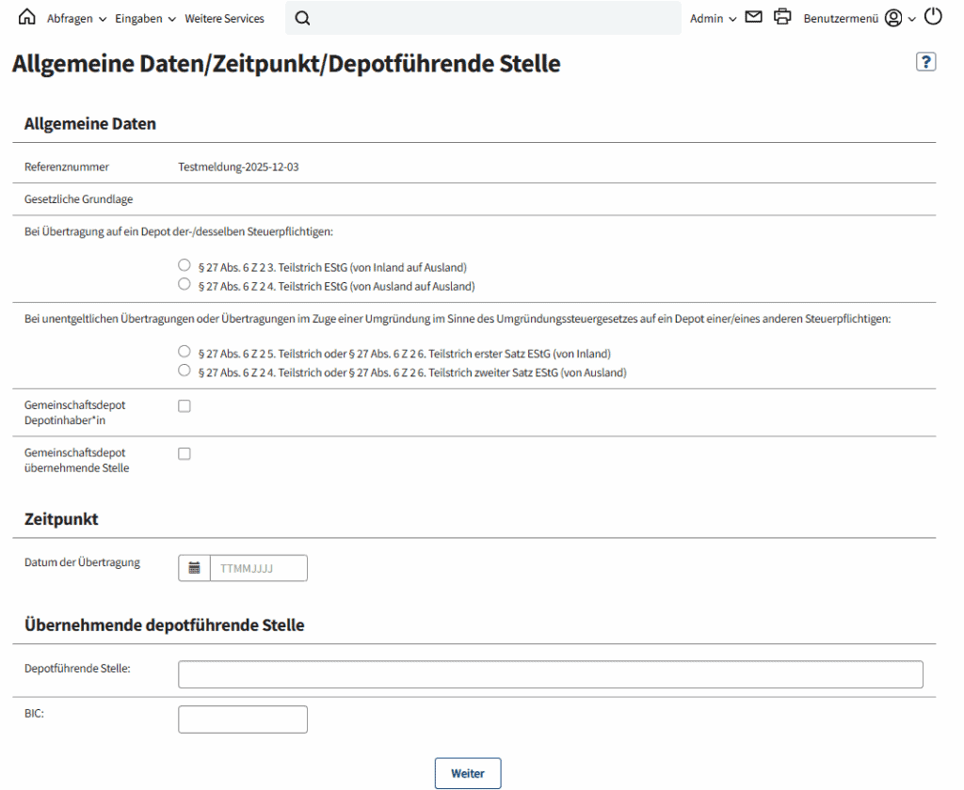Enable Gemeinschaftsdepot Depotinhaber*in checkbox

coord(185,405)
